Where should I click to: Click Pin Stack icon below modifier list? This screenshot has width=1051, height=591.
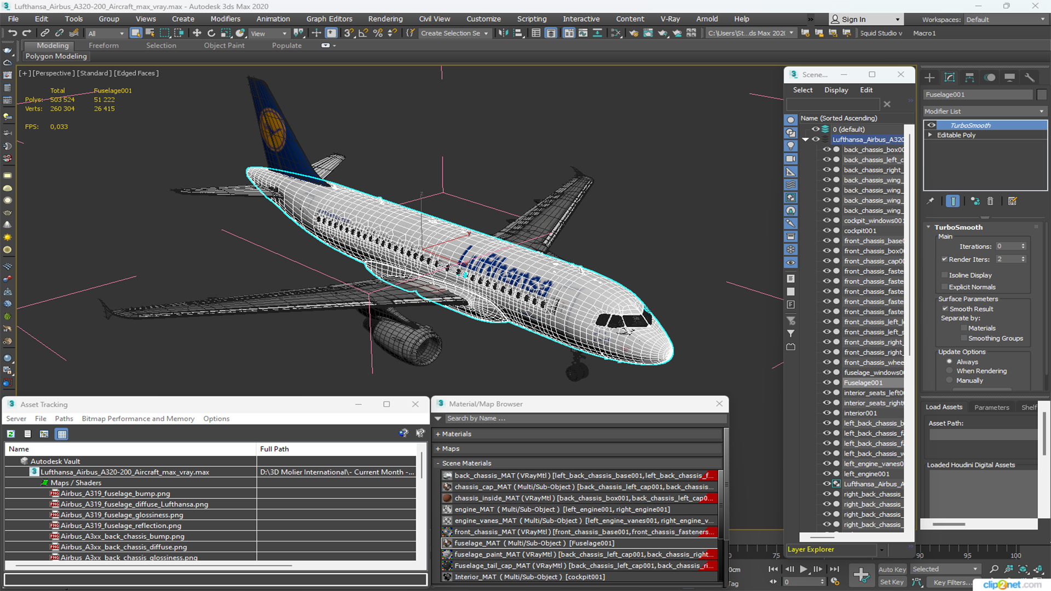point(931,201)
